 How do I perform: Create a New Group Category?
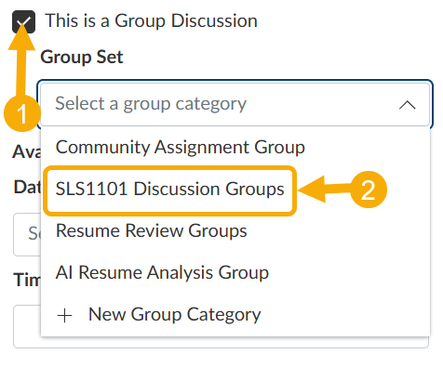click(235, 314)
